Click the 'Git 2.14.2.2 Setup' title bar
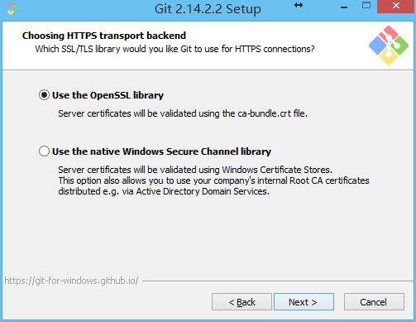416x322 pixels. tap(208, 9)
